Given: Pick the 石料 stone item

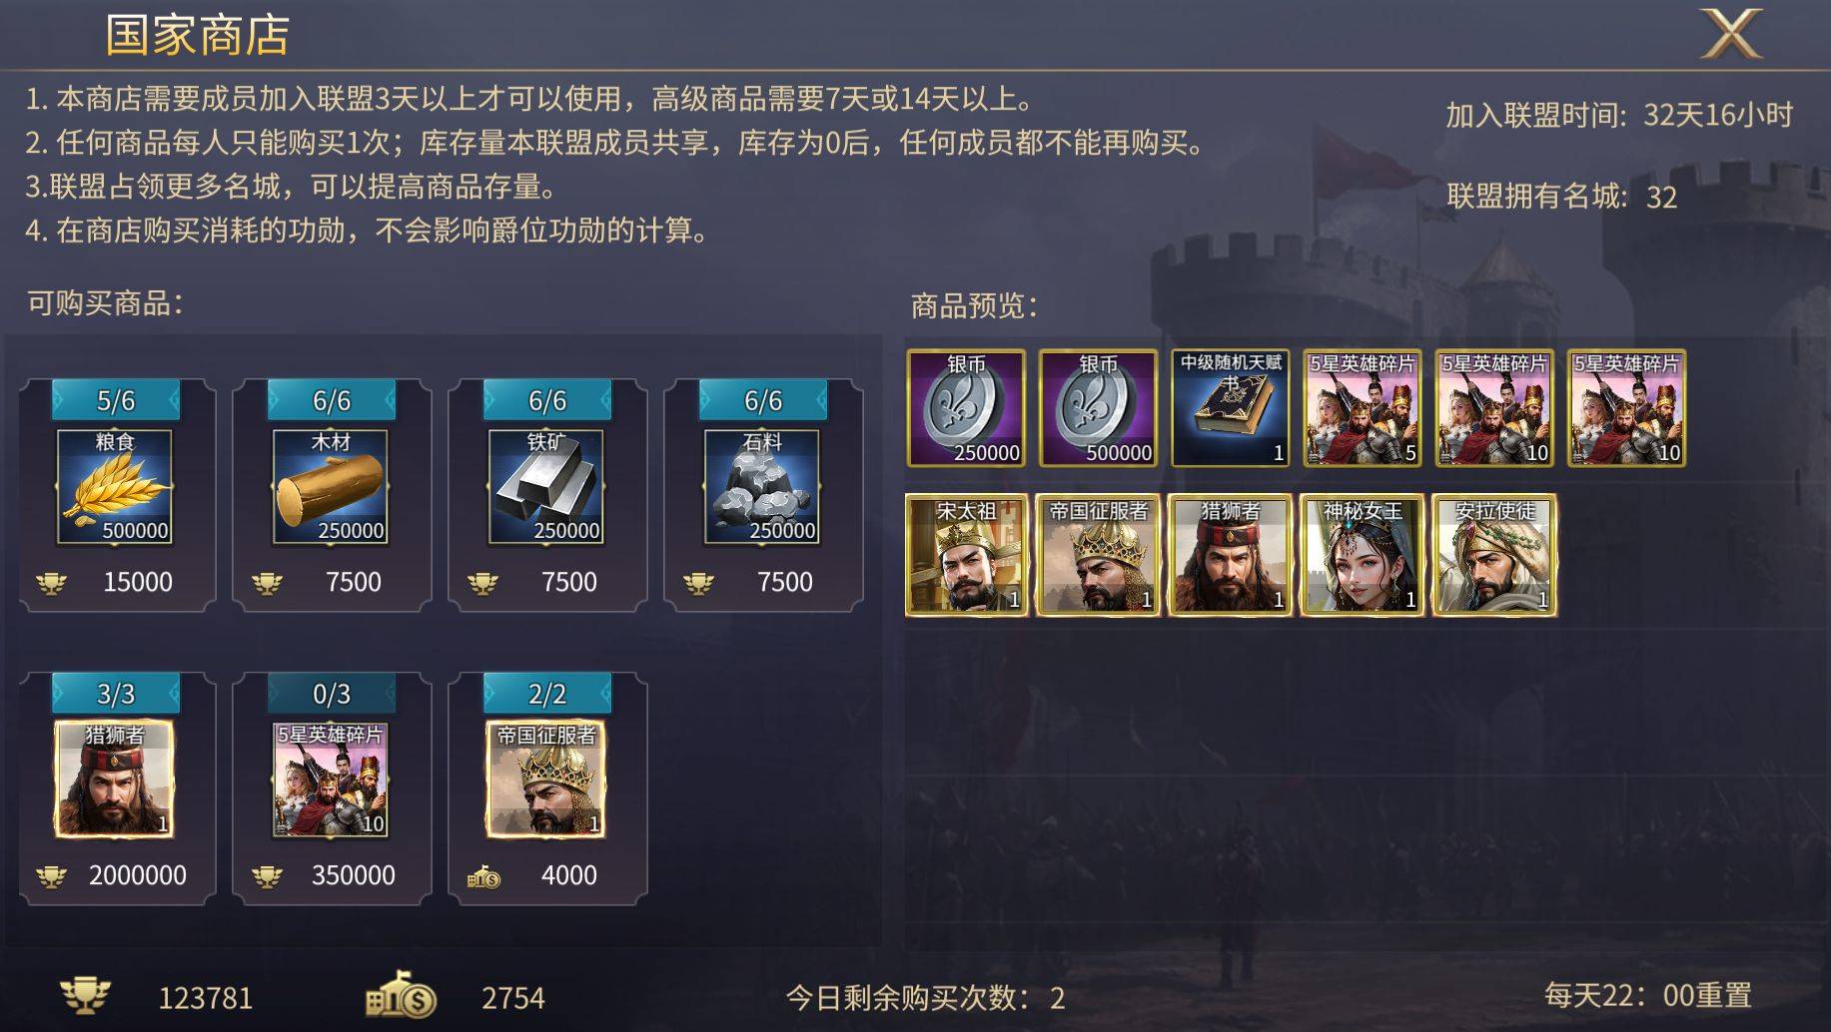Looking at the screenshot, I should coord(762,487).
